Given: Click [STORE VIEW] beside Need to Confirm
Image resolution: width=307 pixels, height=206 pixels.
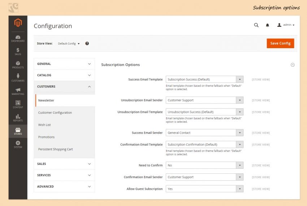Looking at the screenshot, I should click(x=261, y=165).
